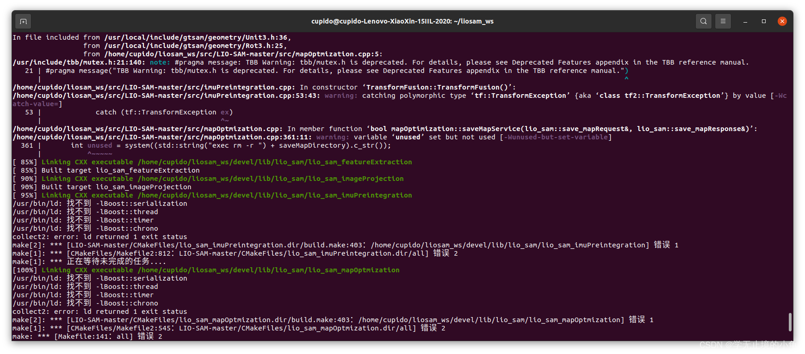The image size is (805, 354).
Task: Close the terminal window
Action: point(782,21)
